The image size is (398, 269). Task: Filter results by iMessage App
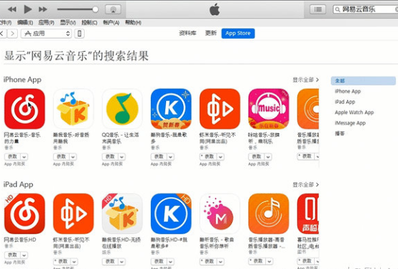pyautogui.click(x=350, y=123)
